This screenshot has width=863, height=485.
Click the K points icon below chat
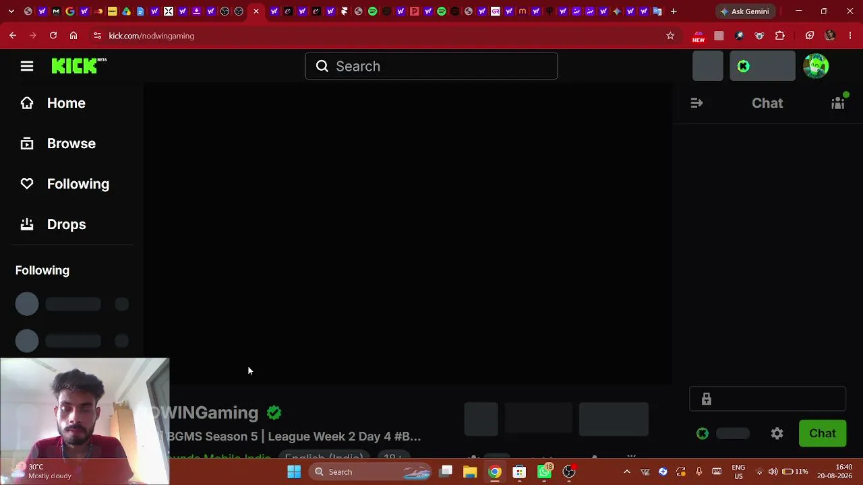[x=703, y=434]
